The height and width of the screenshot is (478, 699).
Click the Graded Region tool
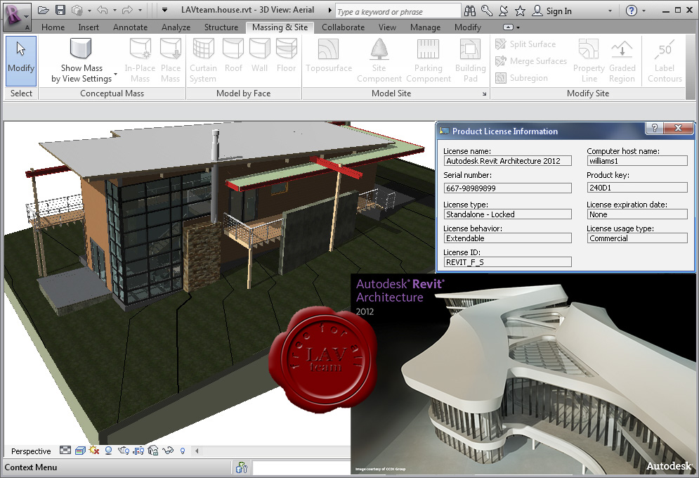point(622,61)
